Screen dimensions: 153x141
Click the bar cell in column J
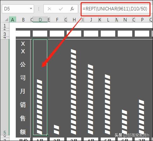91,87
